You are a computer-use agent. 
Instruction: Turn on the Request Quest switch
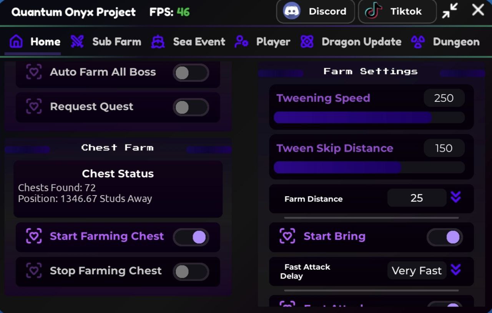[191, 107]
